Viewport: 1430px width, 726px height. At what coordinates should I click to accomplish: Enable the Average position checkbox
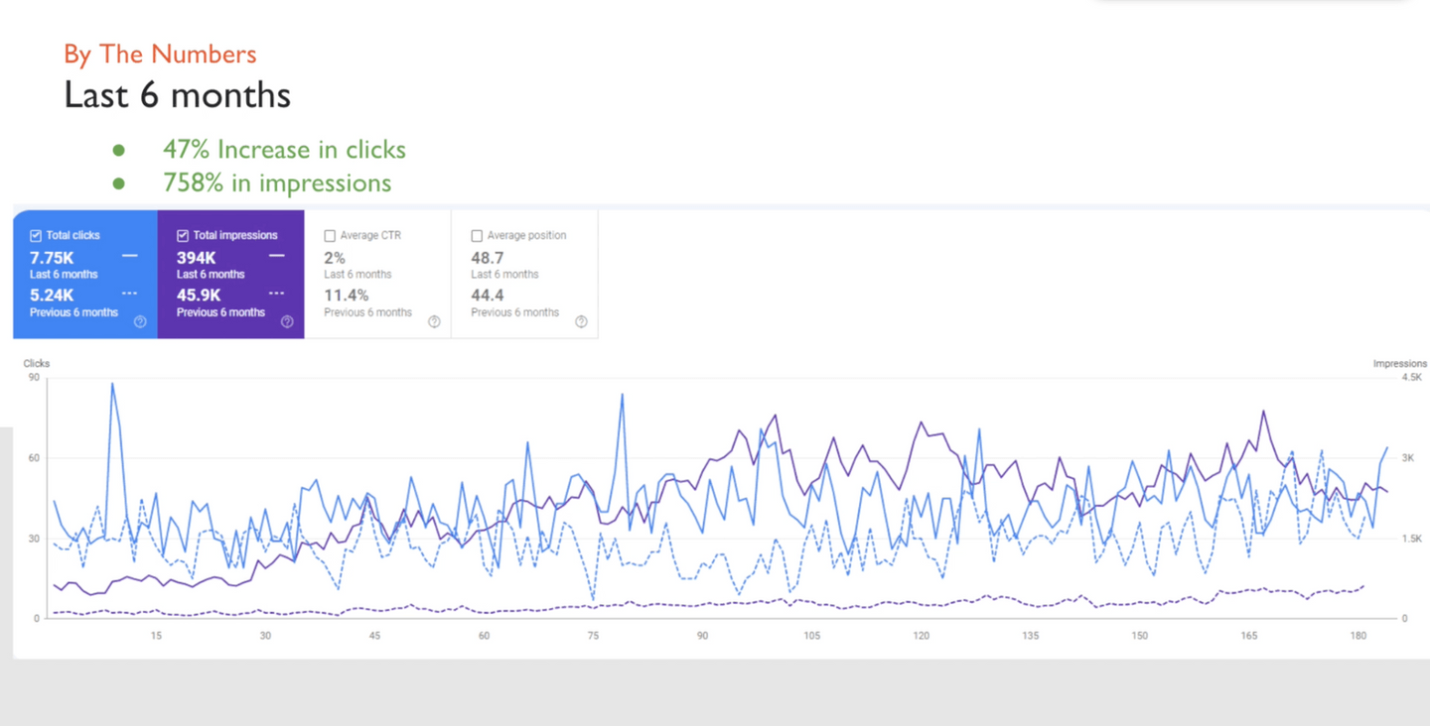point(477,236)
